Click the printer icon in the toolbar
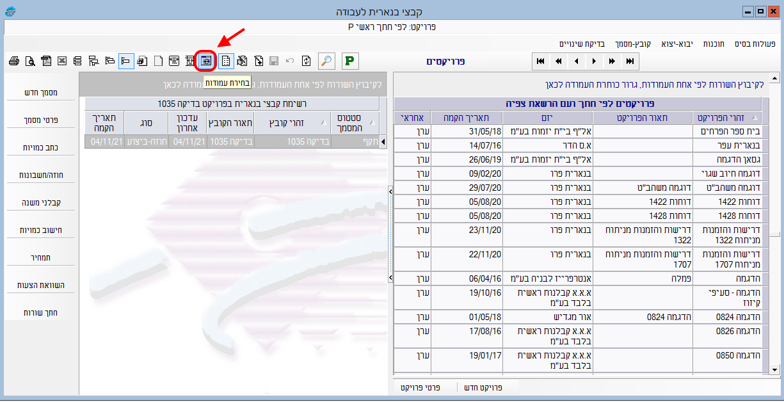 point(13,61)
